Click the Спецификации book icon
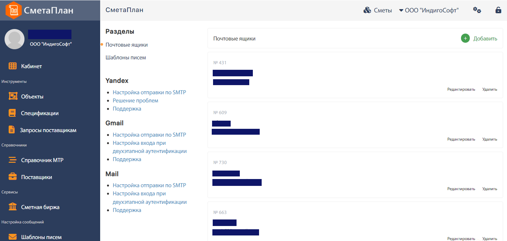This screenshot has height=241, width=507. (12, 113)
